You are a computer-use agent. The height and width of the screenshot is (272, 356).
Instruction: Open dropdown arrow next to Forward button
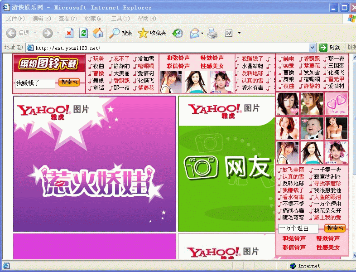tap(58, 33)
